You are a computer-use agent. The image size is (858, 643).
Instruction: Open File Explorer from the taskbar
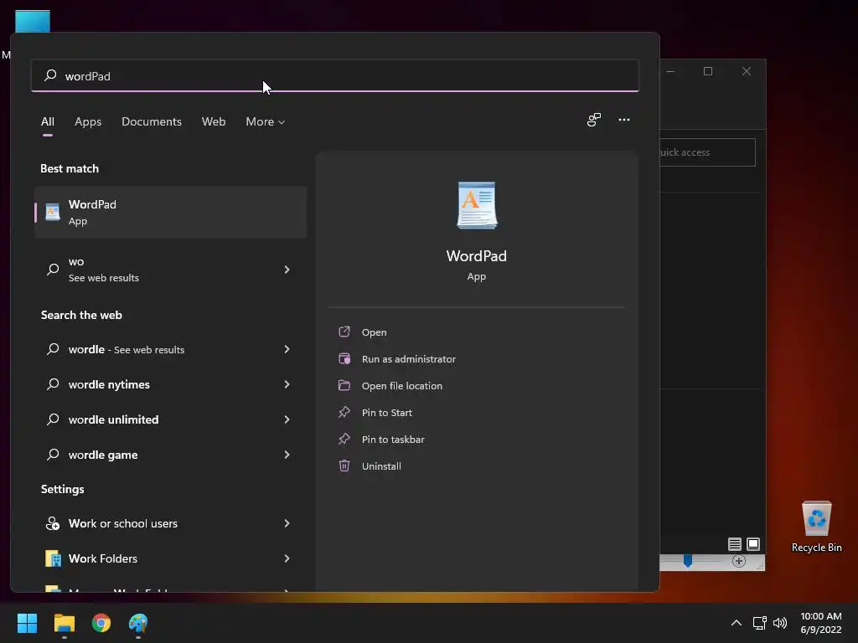point(64,623)
